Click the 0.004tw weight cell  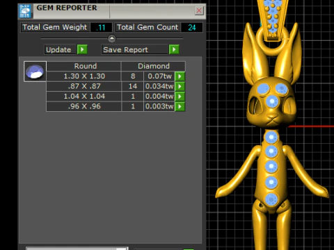point(159,97)
